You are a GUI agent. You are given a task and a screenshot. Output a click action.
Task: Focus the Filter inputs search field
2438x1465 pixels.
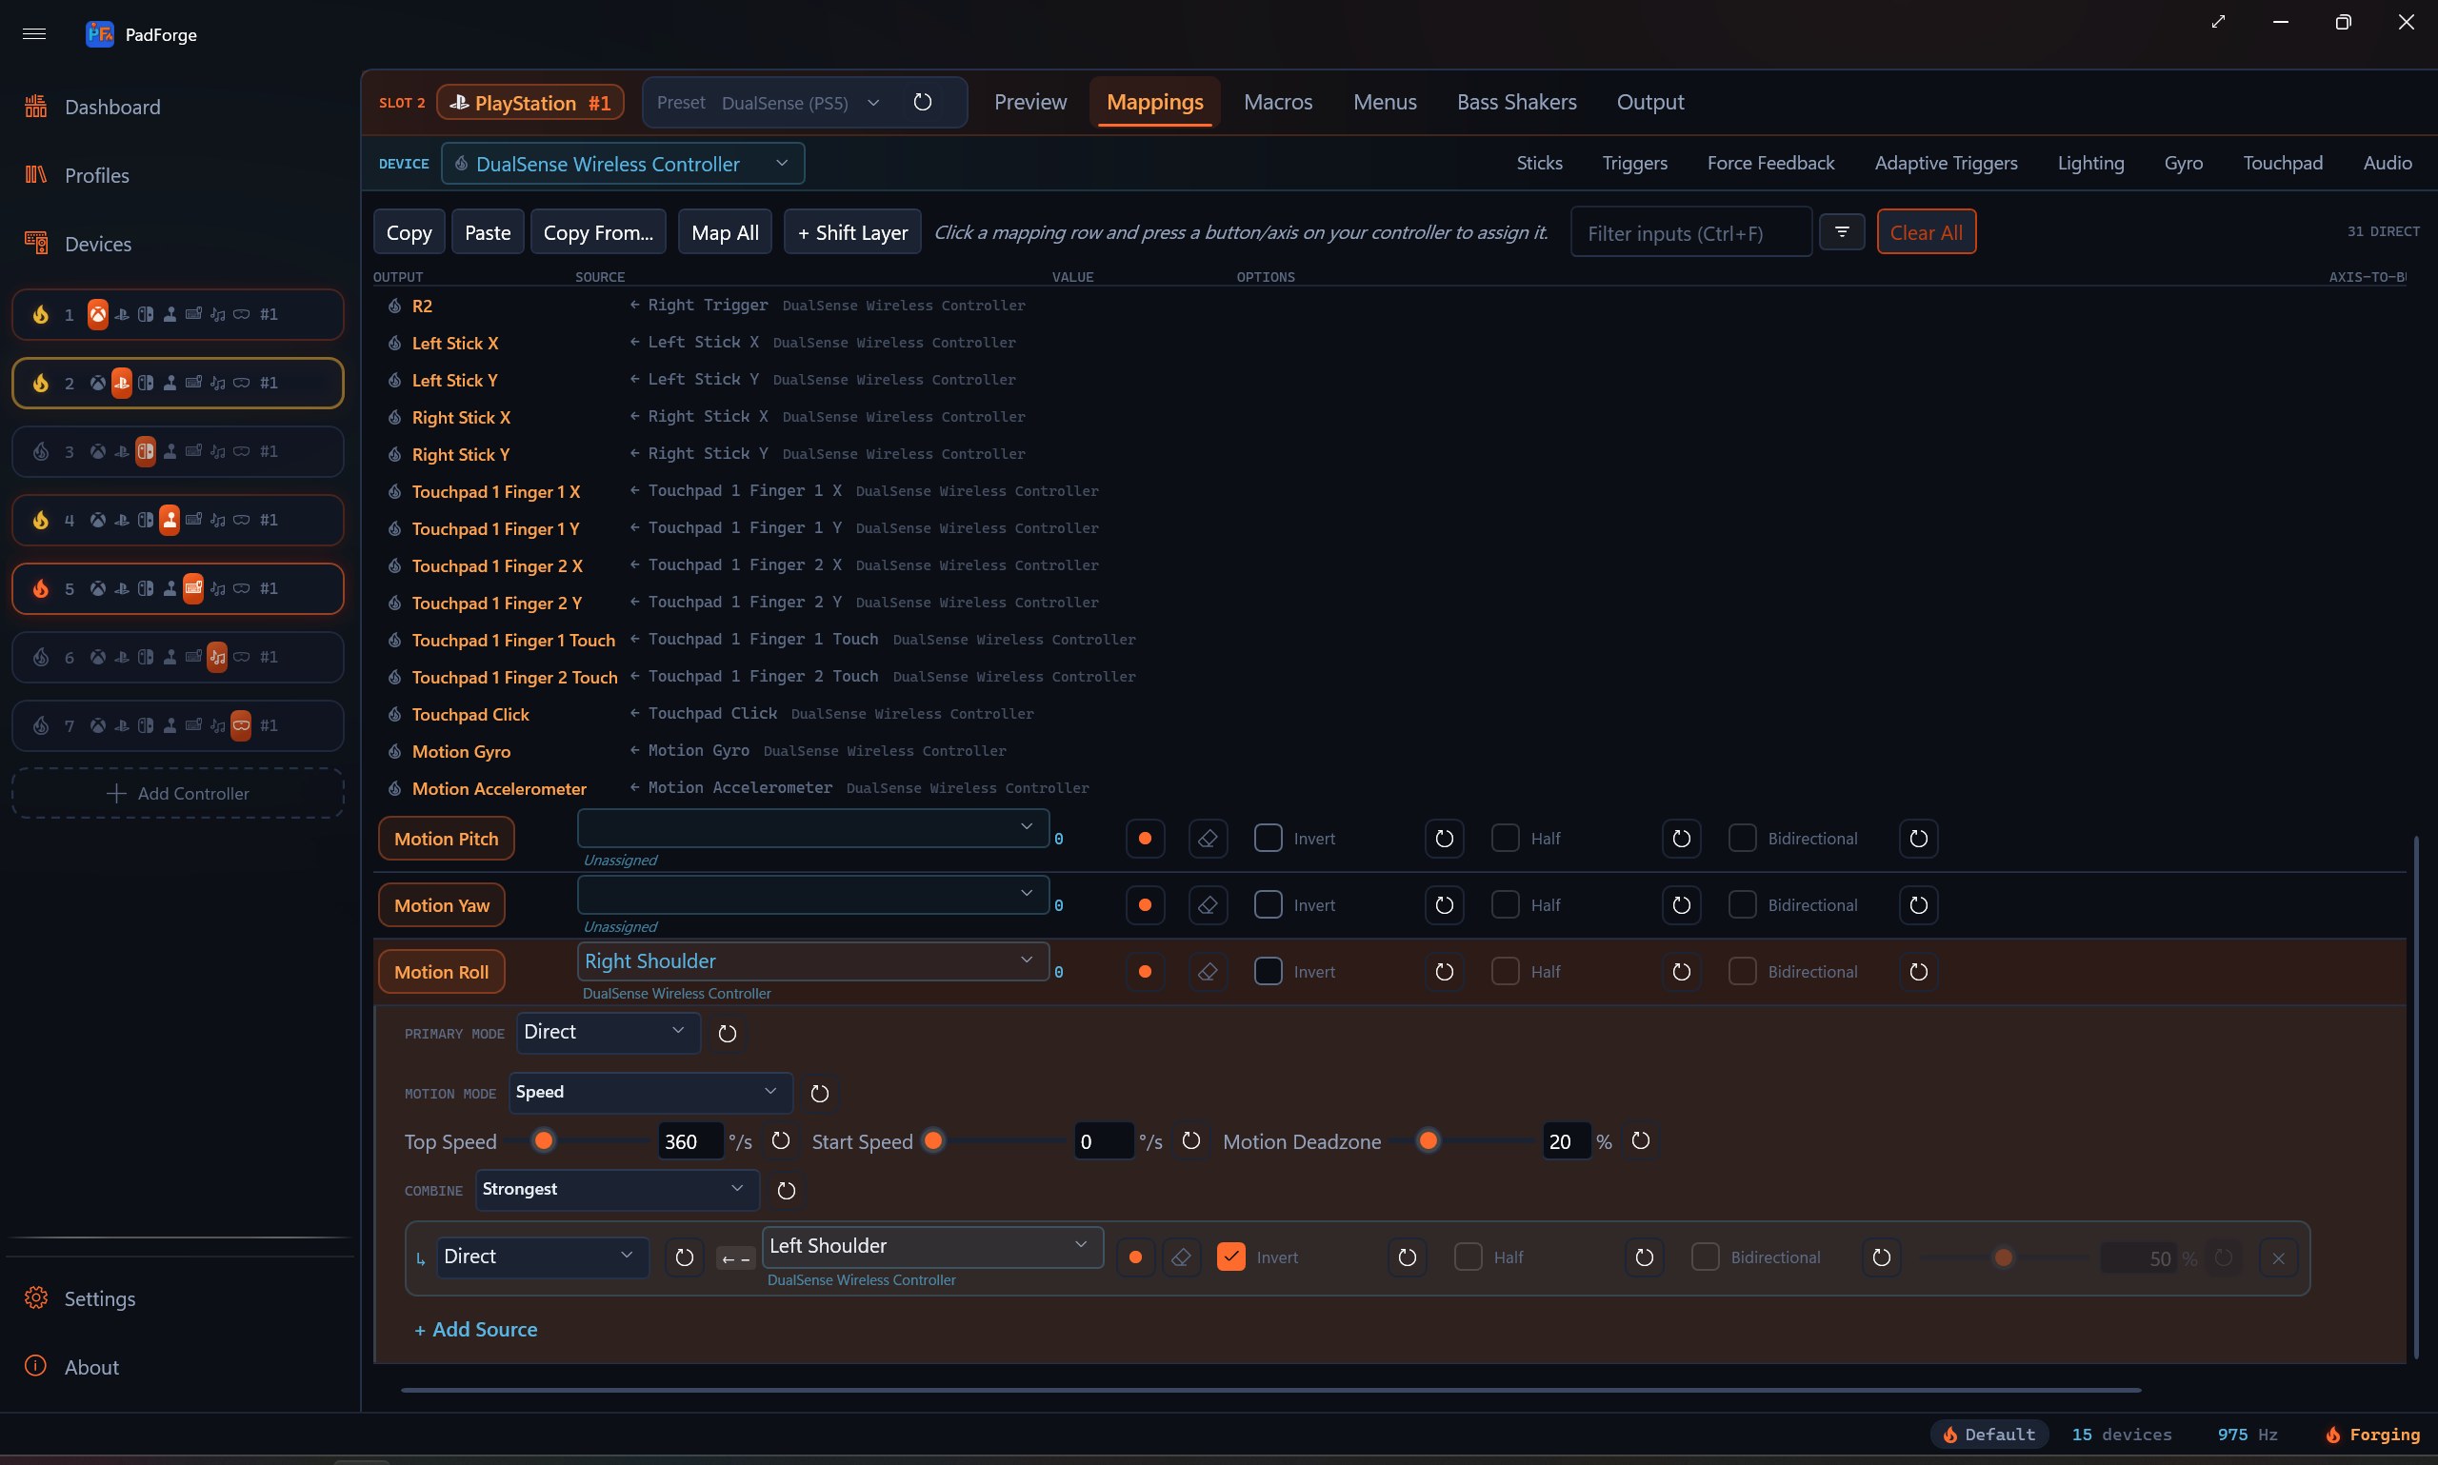[x=1690, y=233]
